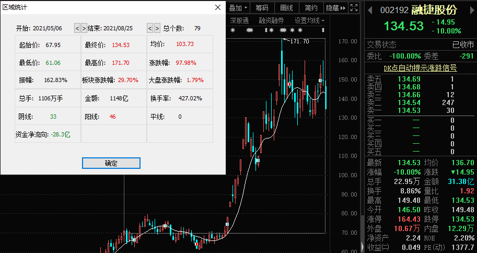The width and height of the screenshot is (477, 253).
Task: Click 板块涨跌幅 value 29.70%
Action: (128, 80)
